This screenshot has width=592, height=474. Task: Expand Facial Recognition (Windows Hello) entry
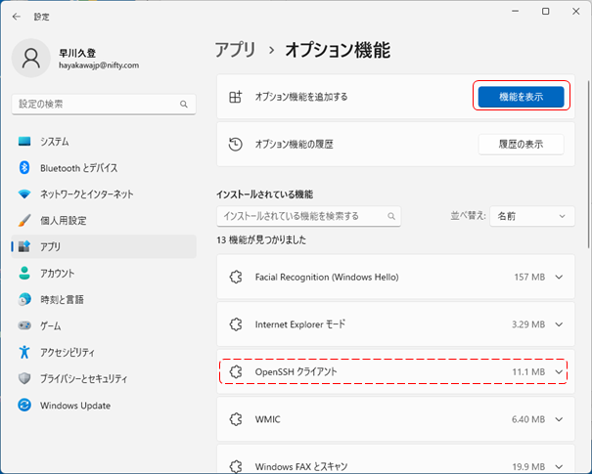[x=560, y=278]
